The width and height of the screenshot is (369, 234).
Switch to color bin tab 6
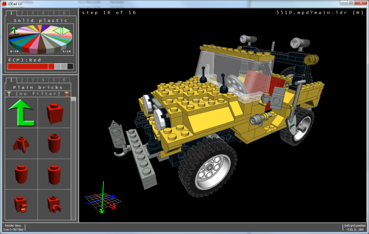65,12
